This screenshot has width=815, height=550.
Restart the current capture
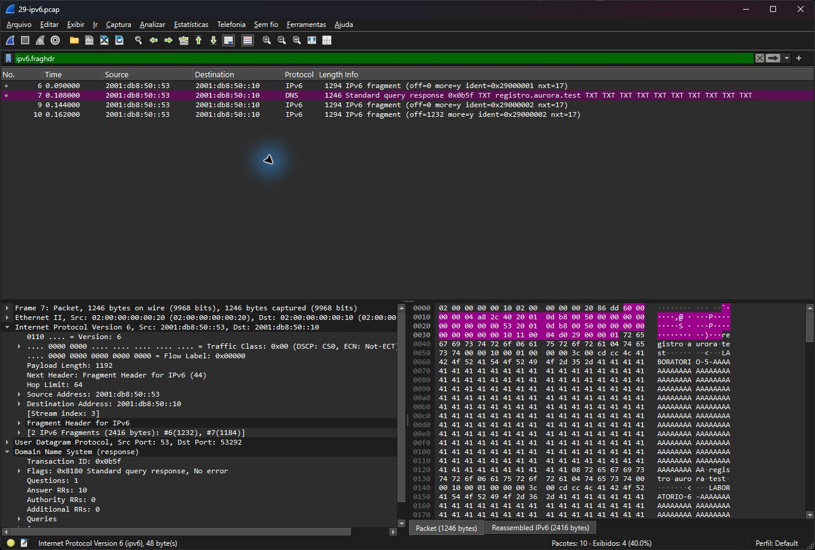click(x=40, y=40)
